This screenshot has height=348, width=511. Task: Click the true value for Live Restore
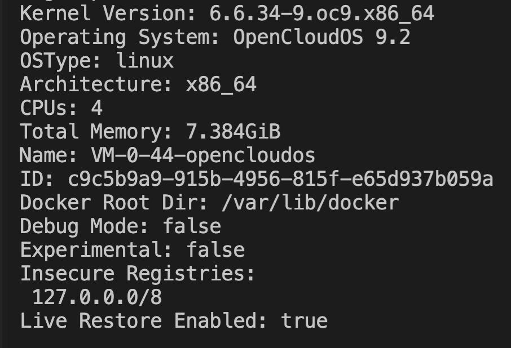pyautogui.click(x=304, y=321)
